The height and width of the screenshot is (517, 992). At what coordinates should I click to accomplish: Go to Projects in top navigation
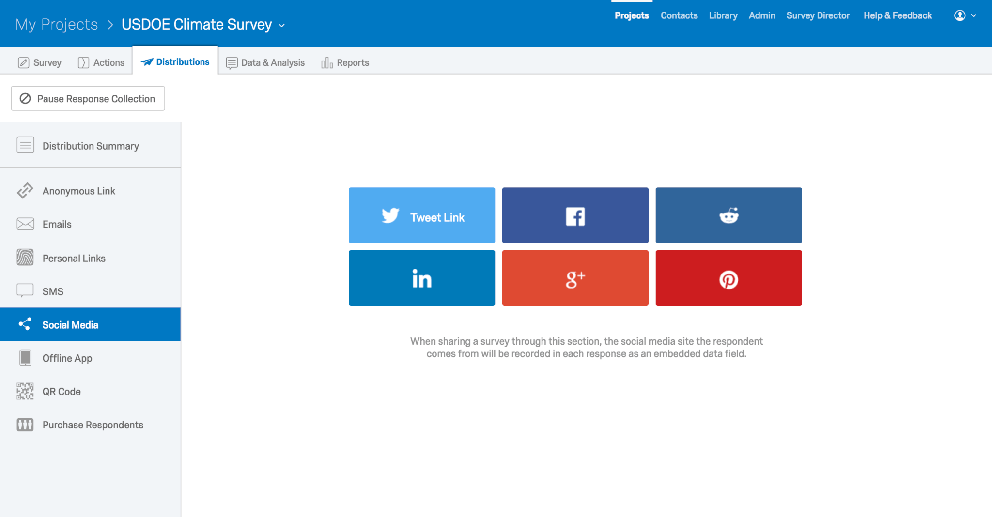(x=632, y=15)
